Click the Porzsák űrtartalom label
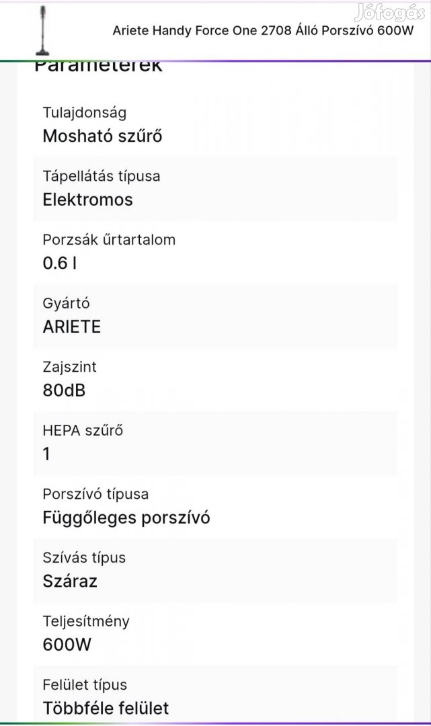 pos(109,240)
